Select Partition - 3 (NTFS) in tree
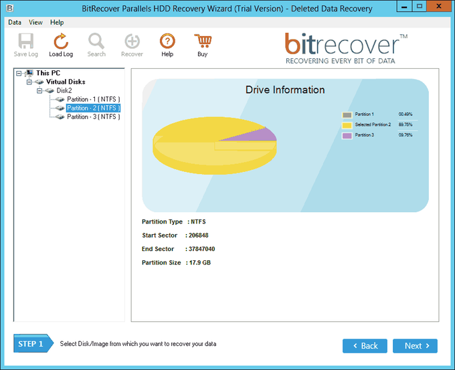The width and height of the screenshot is (455, 370). coord(94,116)
